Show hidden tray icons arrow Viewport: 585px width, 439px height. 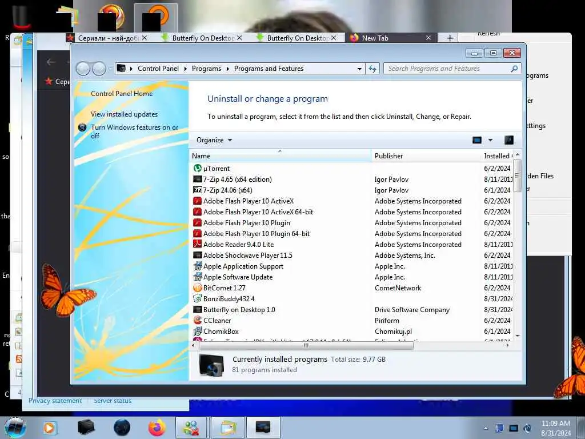[x=486, y=428]
